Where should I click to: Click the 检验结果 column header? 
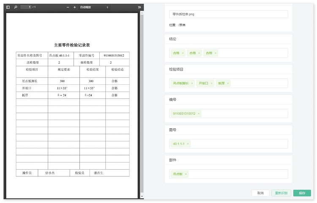tap(93, 70)
